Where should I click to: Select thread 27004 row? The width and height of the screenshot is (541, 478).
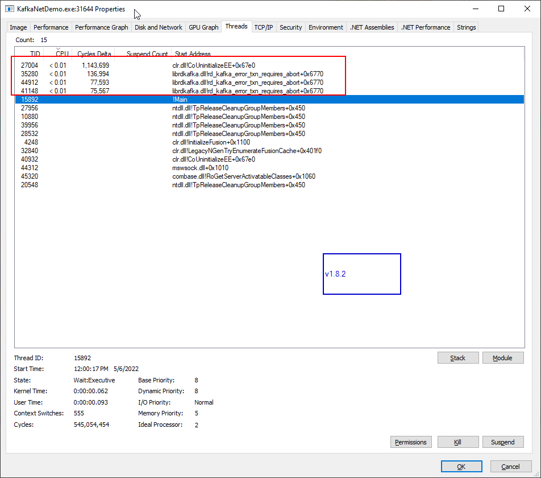(269, 65)
